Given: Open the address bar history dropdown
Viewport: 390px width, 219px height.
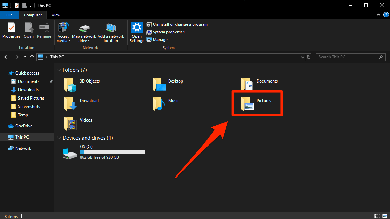Looking at the screenshot, I should [302, 57].
